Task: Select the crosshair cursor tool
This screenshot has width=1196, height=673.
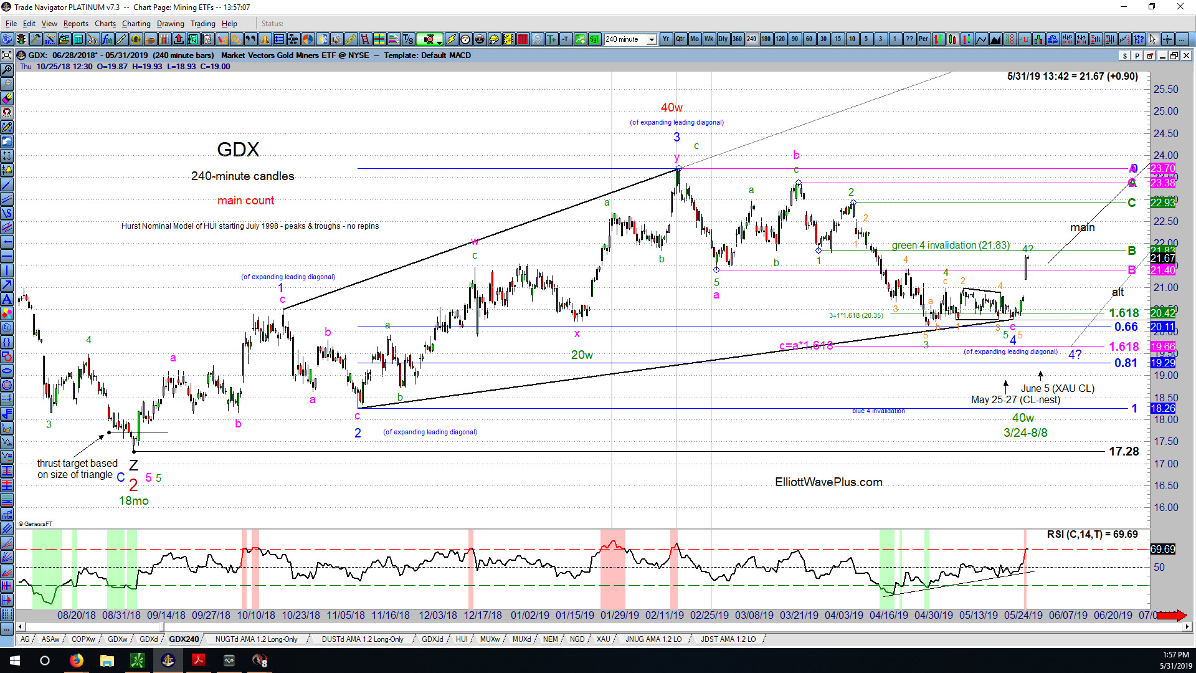Action: point(1167,39)
